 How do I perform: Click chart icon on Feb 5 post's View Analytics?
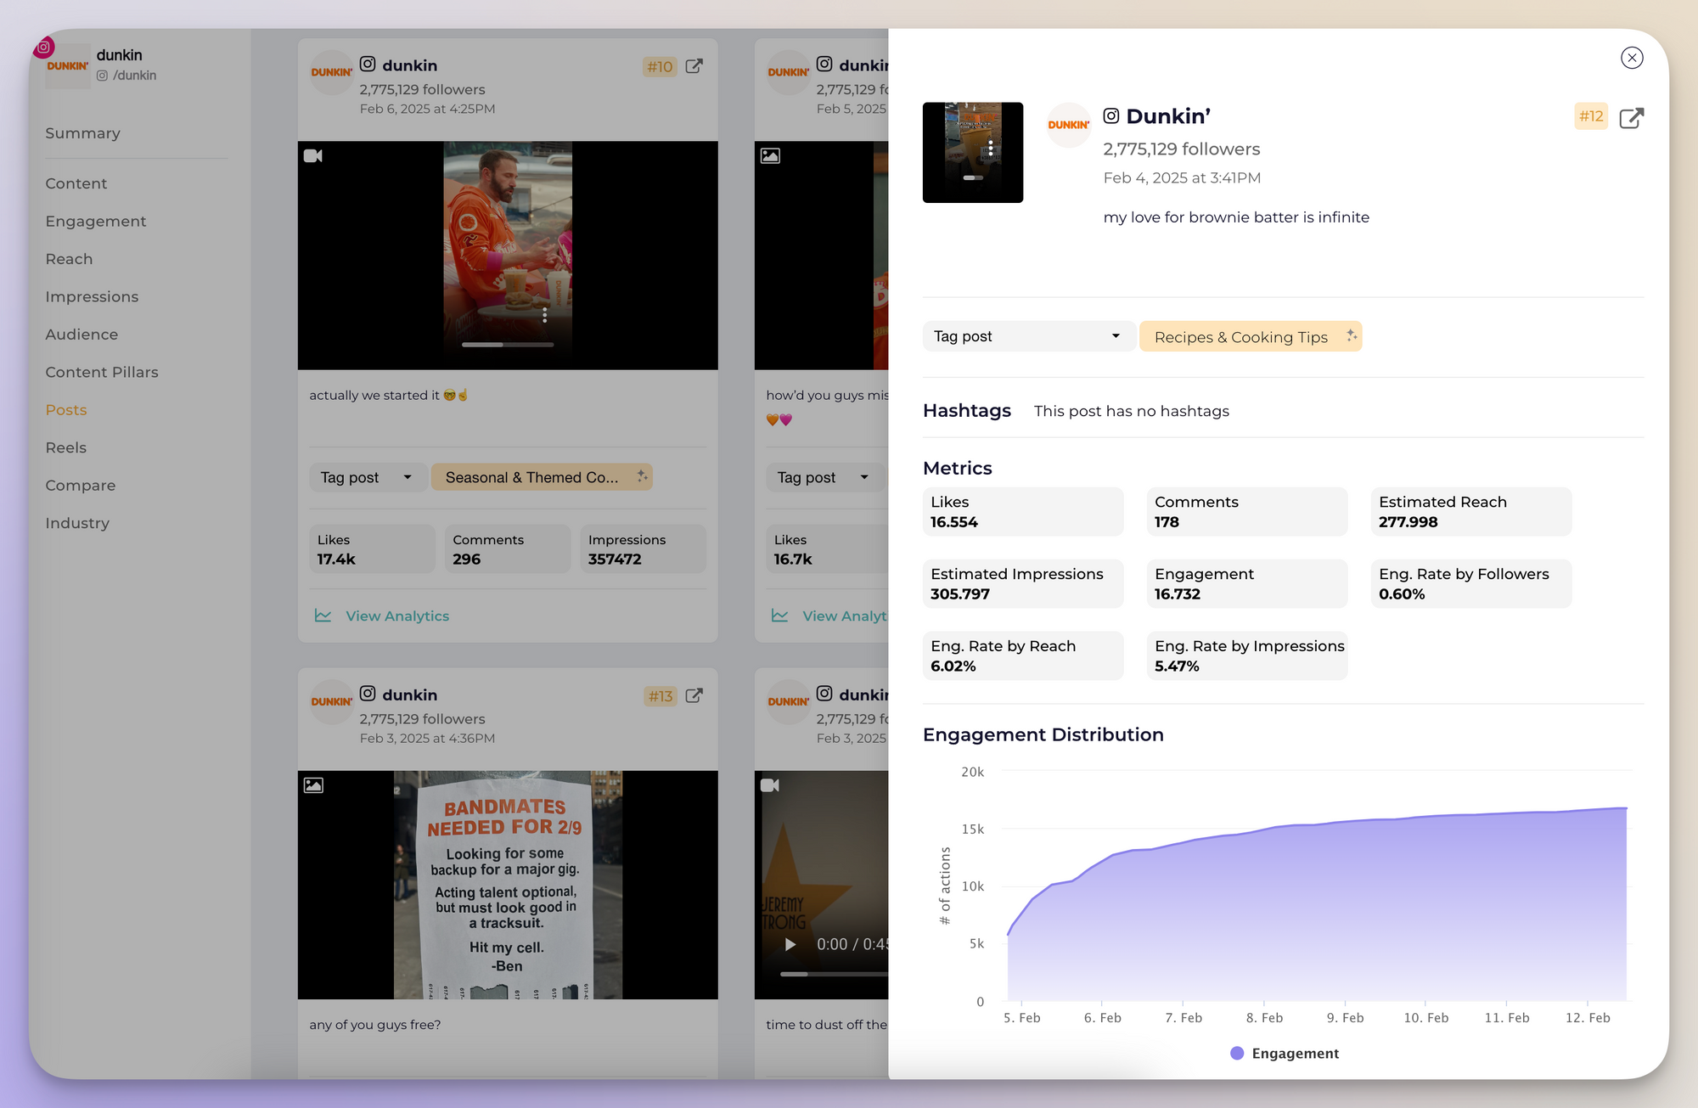pyautogui.click(x=779, y=616)
